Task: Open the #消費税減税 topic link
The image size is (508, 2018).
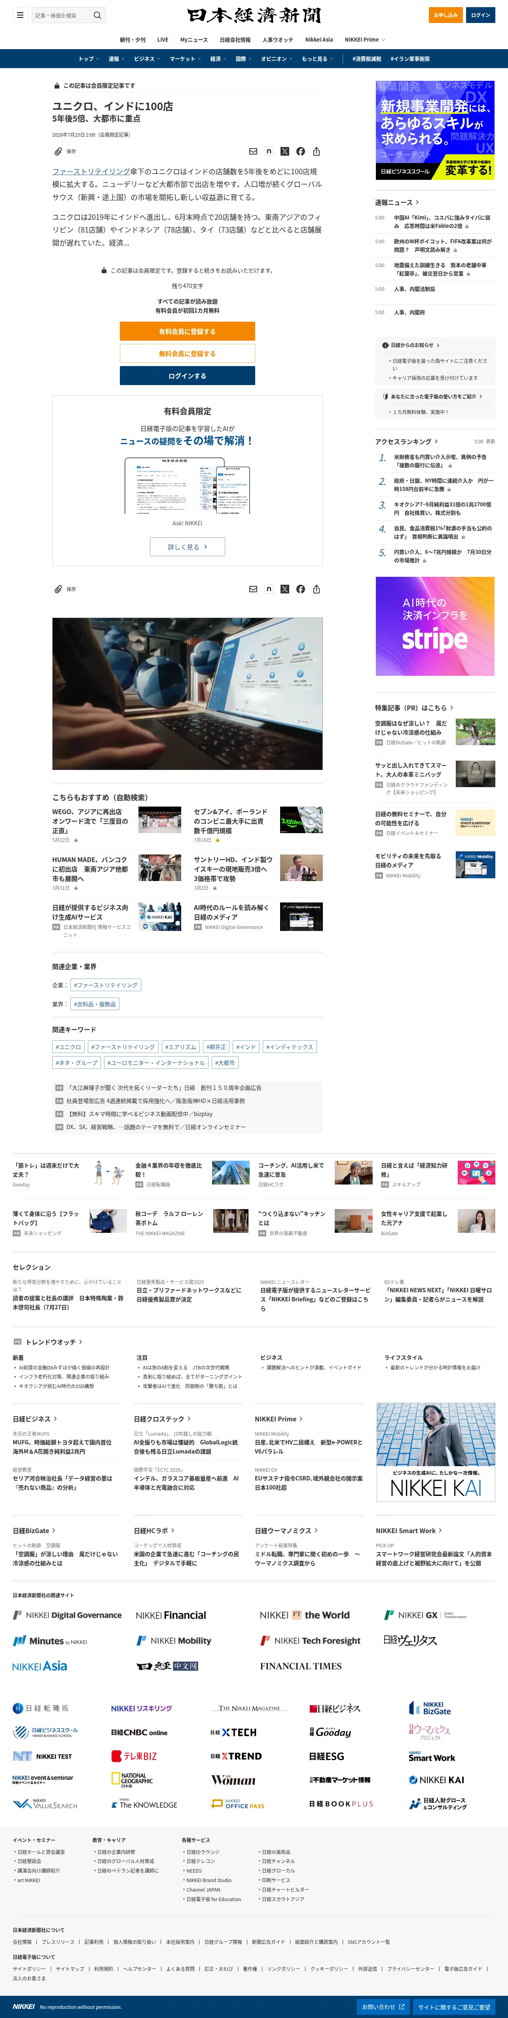Action: 366,59
